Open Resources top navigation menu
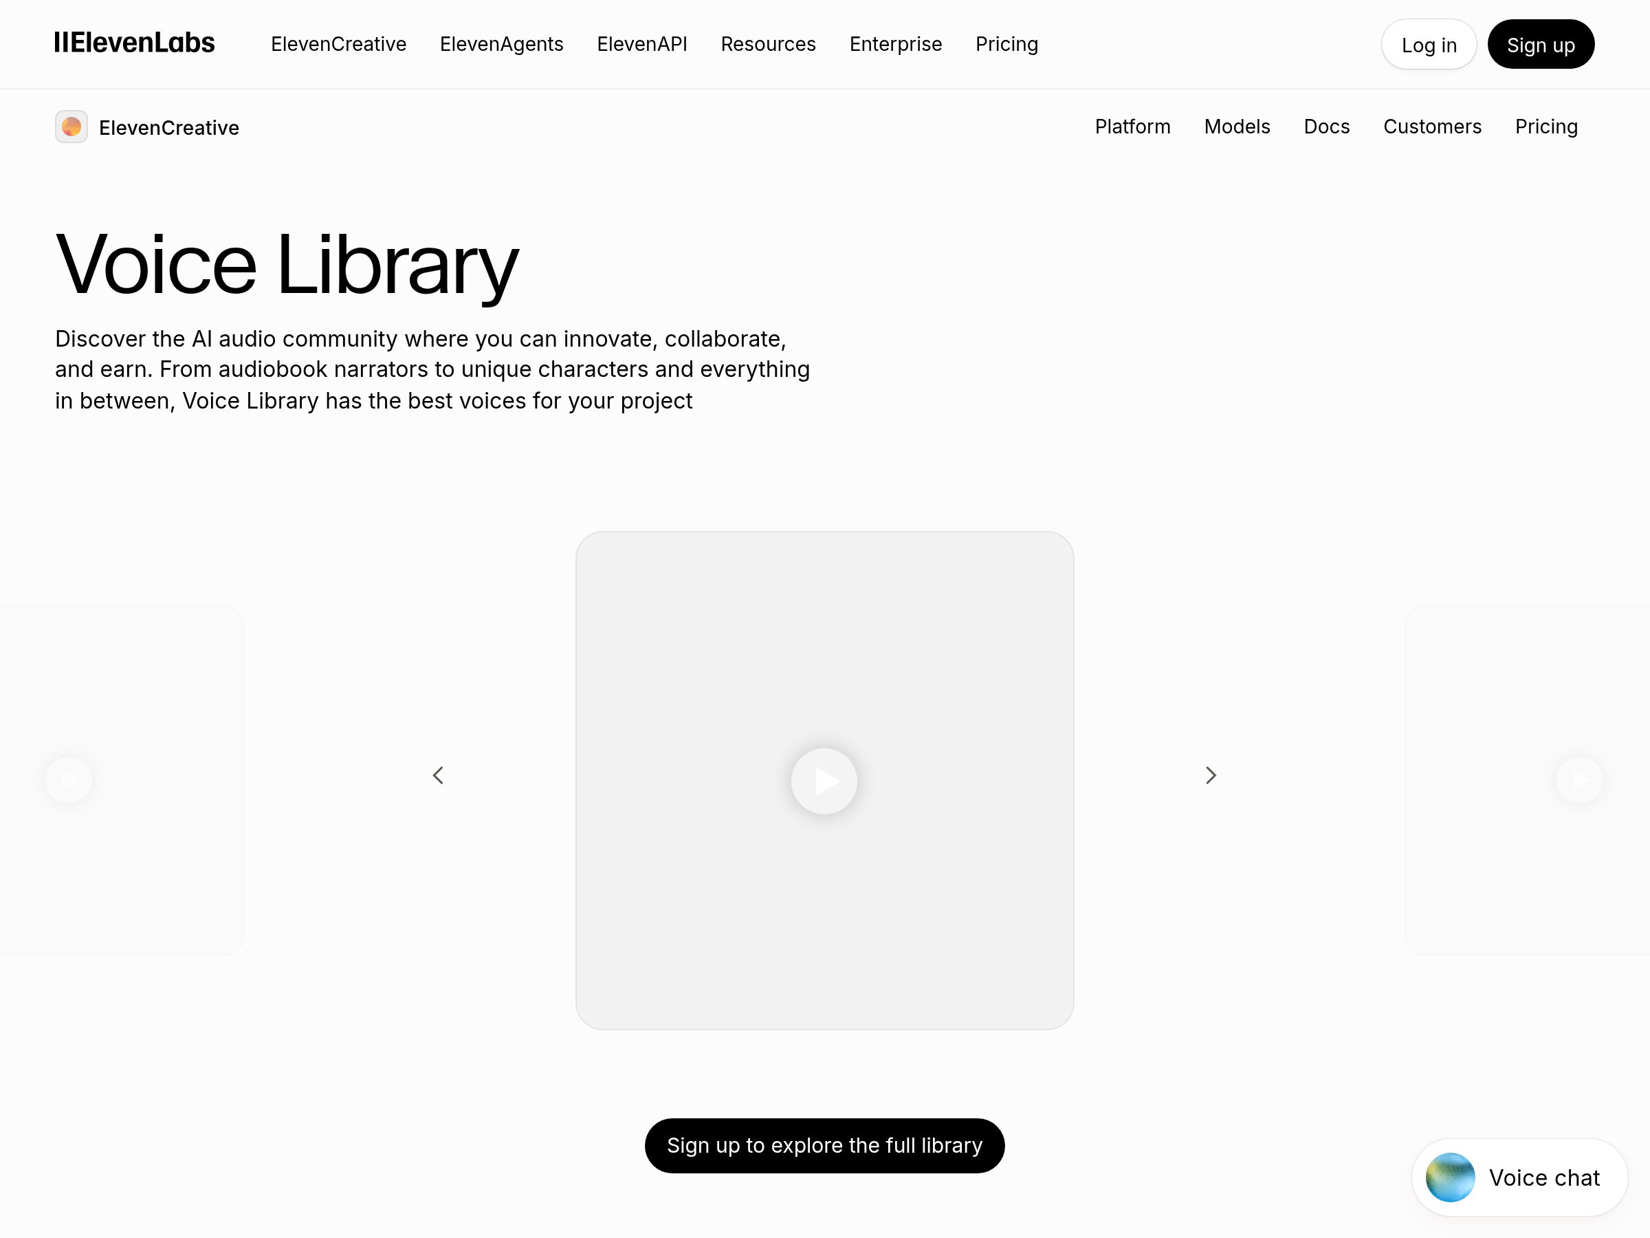 (769, 44)
